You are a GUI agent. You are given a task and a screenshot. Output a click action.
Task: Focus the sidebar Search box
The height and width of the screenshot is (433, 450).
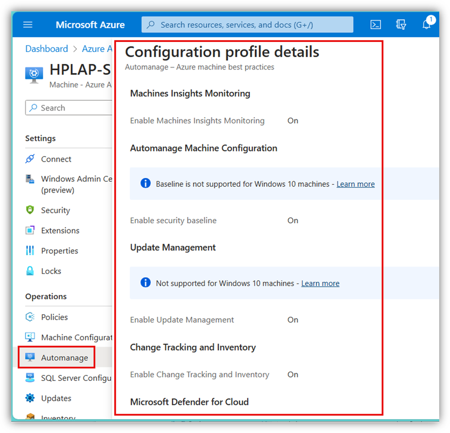(69, 108)
